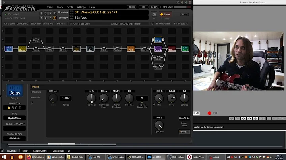Select the bypassed Delay block below Reverb
Image resolution: width=286 pixels, height=160 pixels.
pyautogui.click(x=158, y=58)
